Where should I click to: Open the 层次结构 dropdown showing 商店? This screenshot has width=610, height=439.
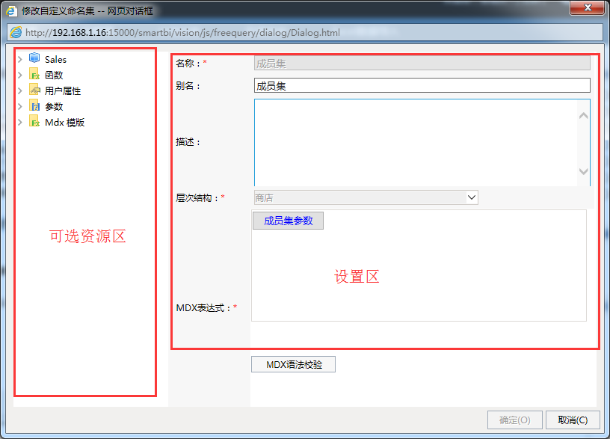click(366, 197)
